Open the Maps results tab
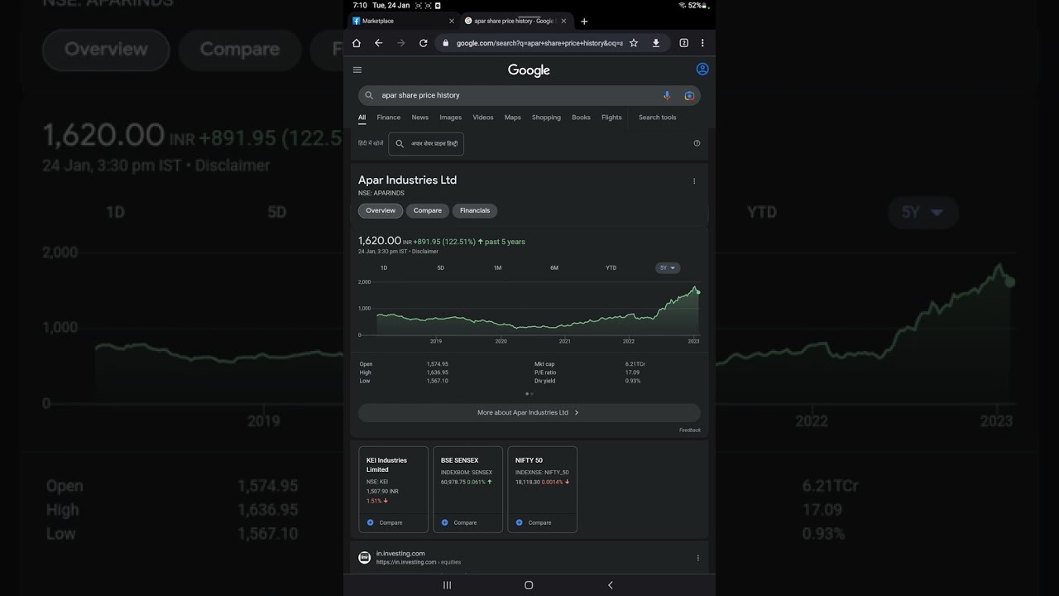 coord(513,118)
